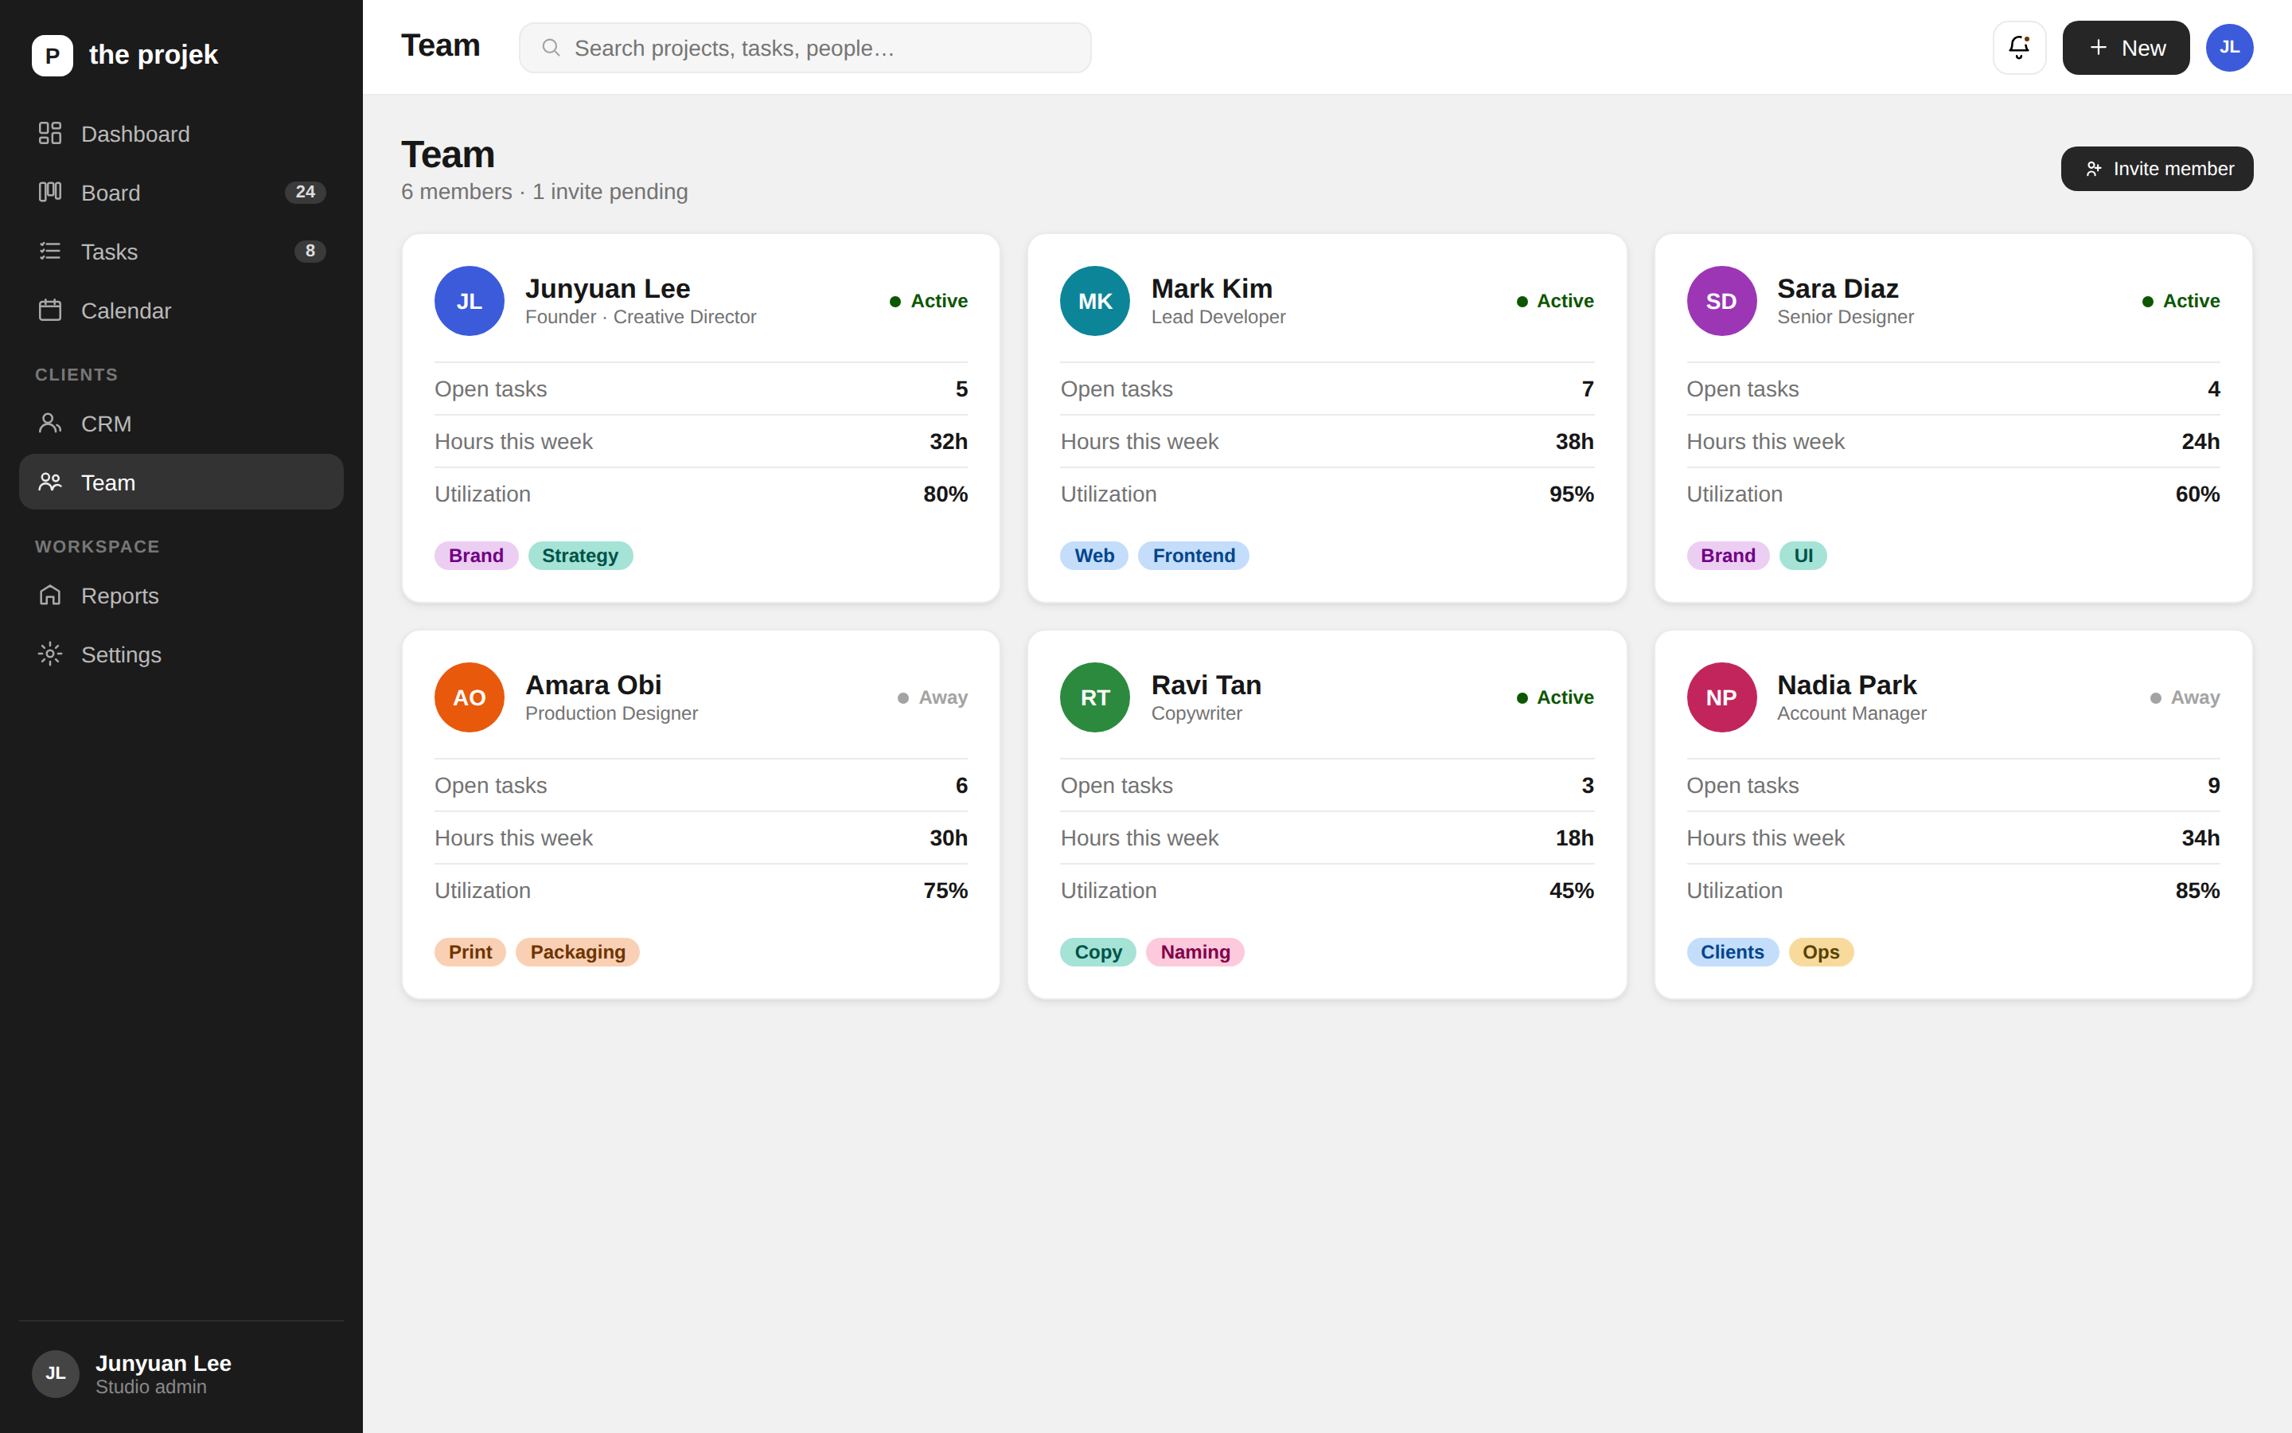Click Studio admin label in sidebar footer
Screen dimensions: 2292x1433
pyautogui.click(x=150, y=1387)
